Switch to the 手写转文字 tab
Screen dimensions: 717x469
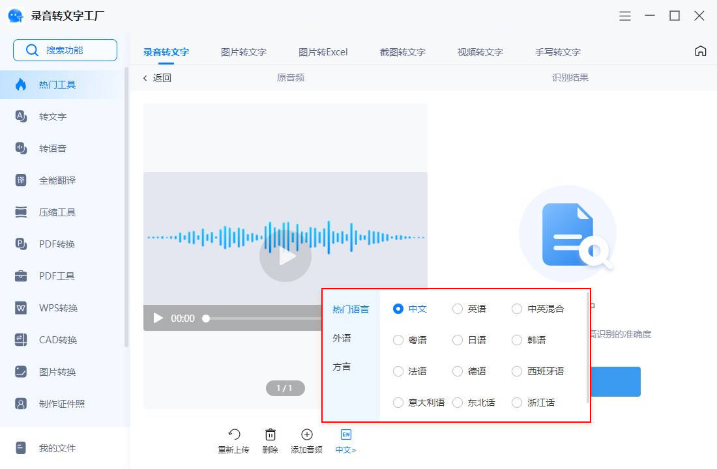pos(558,52)
